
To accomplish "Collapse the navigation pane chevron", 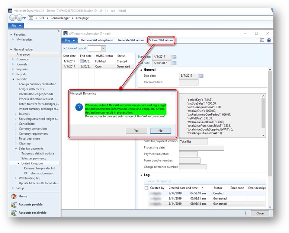I will [59, 31].
